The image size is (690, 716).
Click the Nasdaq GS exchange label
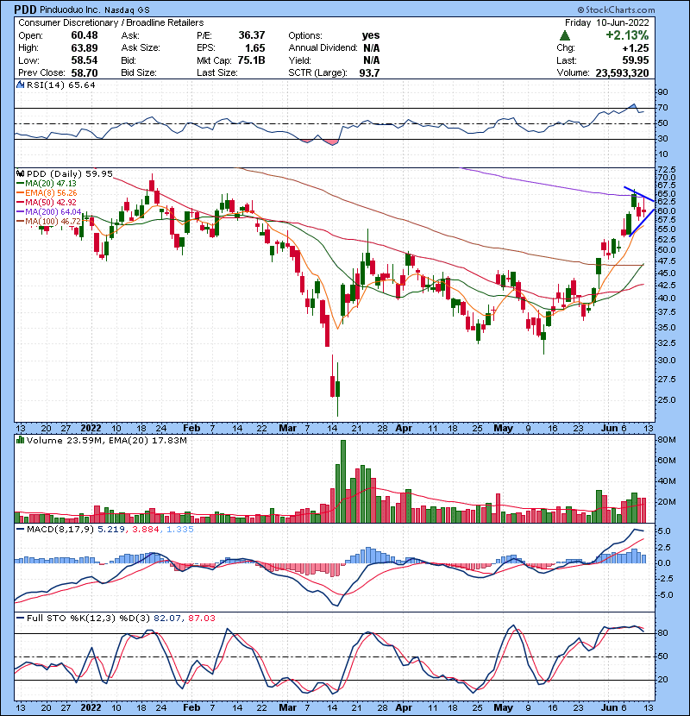tap(127, 10)
